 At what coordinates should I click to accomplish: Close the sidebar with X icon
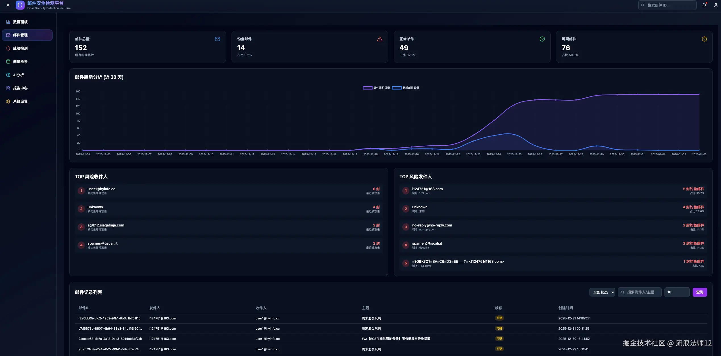(8, 5)
